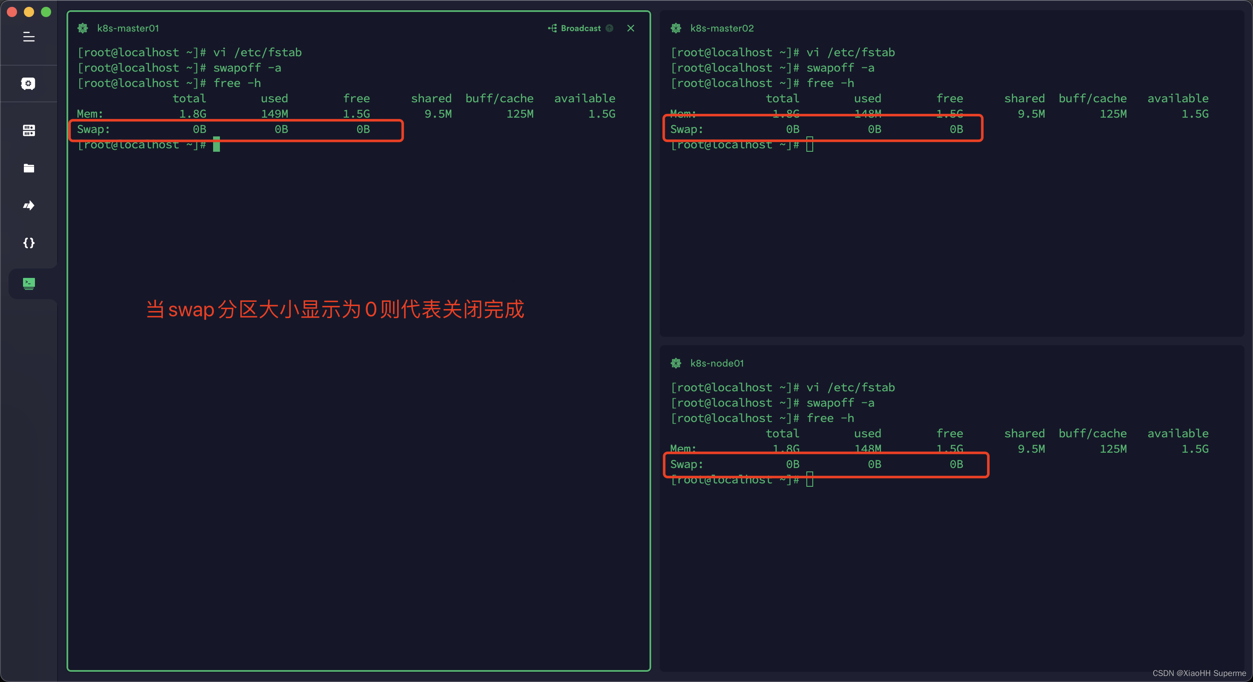1253x682 pixels.
Task: Click 'Swap:' label in k8s-master01
Action: pyautogui.click(x=93, y=130)
